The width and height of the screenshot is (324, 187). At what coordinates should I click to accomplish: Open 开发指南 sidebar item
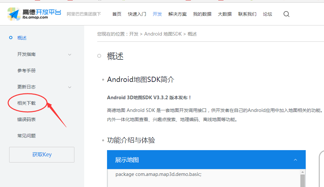click(x=26, y=54)
